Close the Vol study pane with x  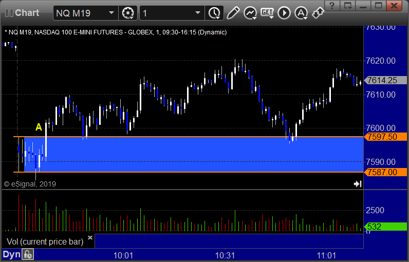click(90, 237)
